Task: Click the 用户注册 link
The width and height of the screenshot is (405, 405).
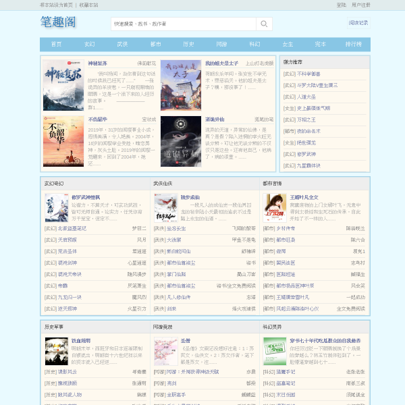Action: click(361, 5)
